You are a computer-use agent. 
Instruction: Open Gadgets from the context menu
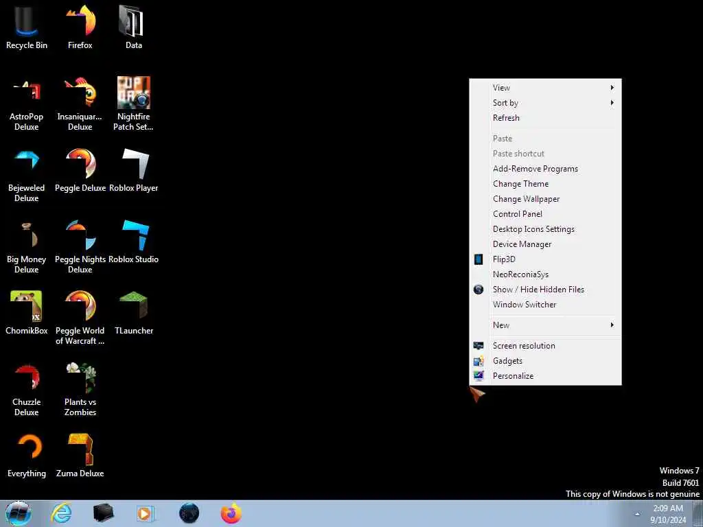pos(545,361)
